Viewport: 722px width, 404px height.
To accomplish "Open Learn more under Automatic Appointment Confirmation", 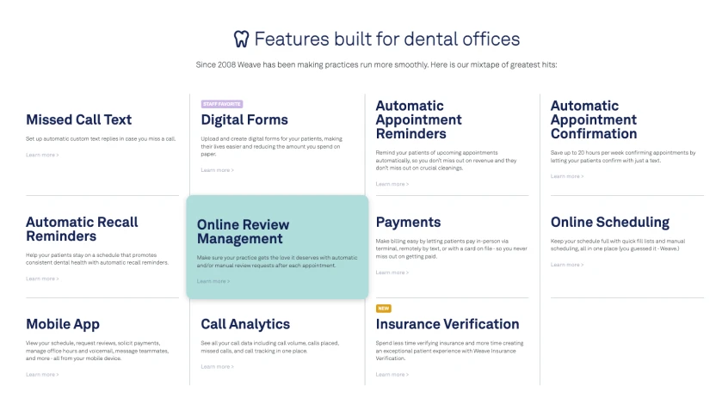I will coord(567,176).
